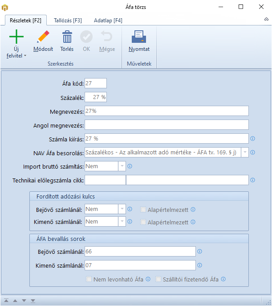Click the Mégse undo button
272x306 pixels.
(x=107, y=40)
